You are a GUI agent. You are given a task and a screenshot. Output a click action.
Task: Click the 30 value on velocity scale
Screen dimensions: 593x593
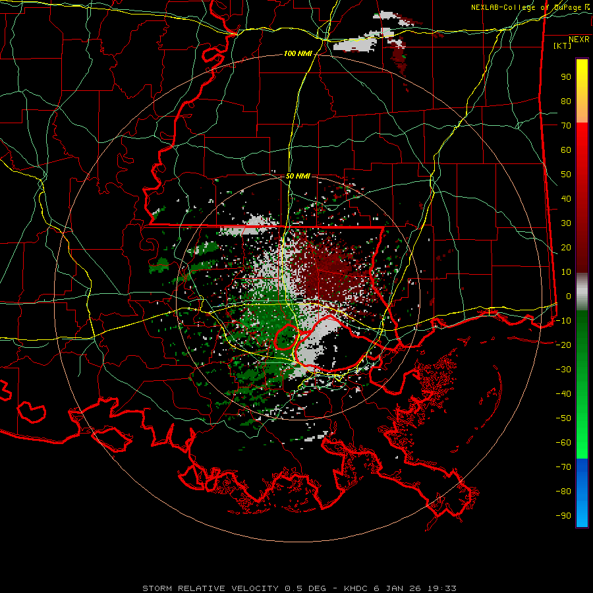(566, 223)
